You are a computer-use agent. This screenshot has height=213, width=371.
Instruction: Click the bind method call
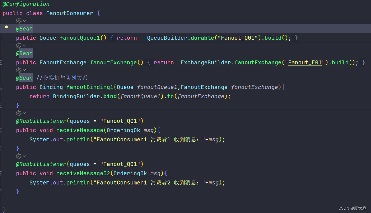coord(110,96)
